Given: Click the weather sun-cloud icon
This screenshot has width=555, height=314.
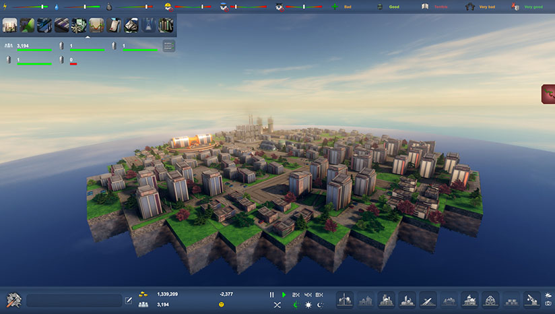Looking at the screenshot, I should [x=548, y=295].
